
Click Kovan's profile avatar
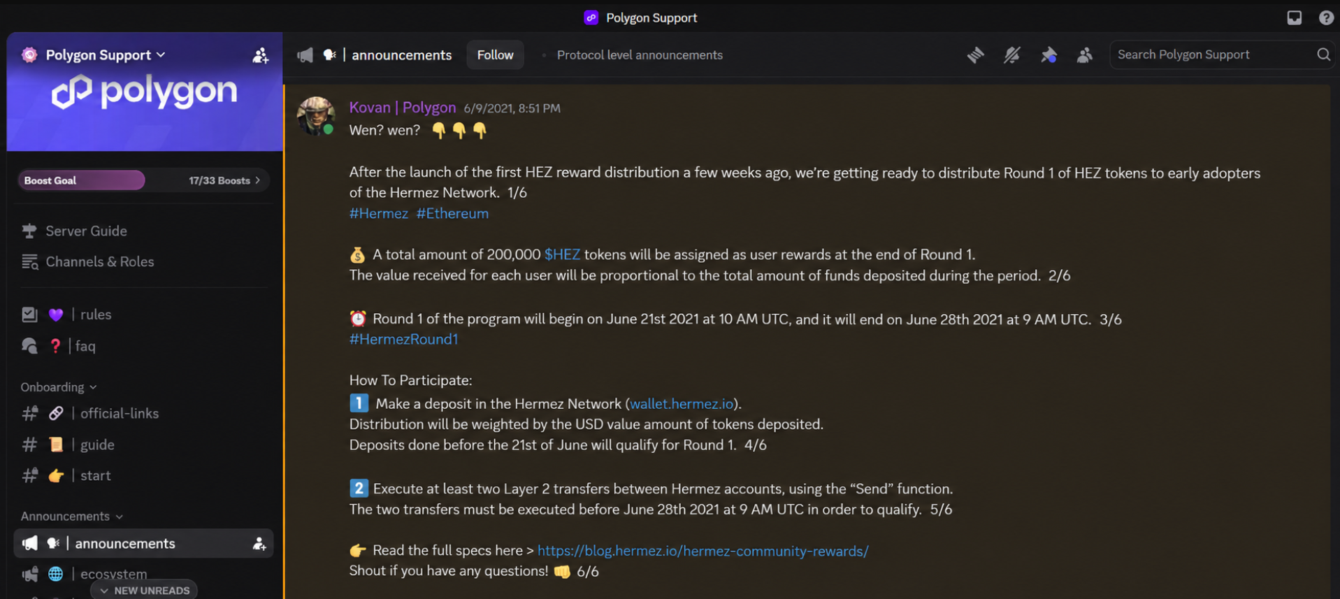click(316, 115)
